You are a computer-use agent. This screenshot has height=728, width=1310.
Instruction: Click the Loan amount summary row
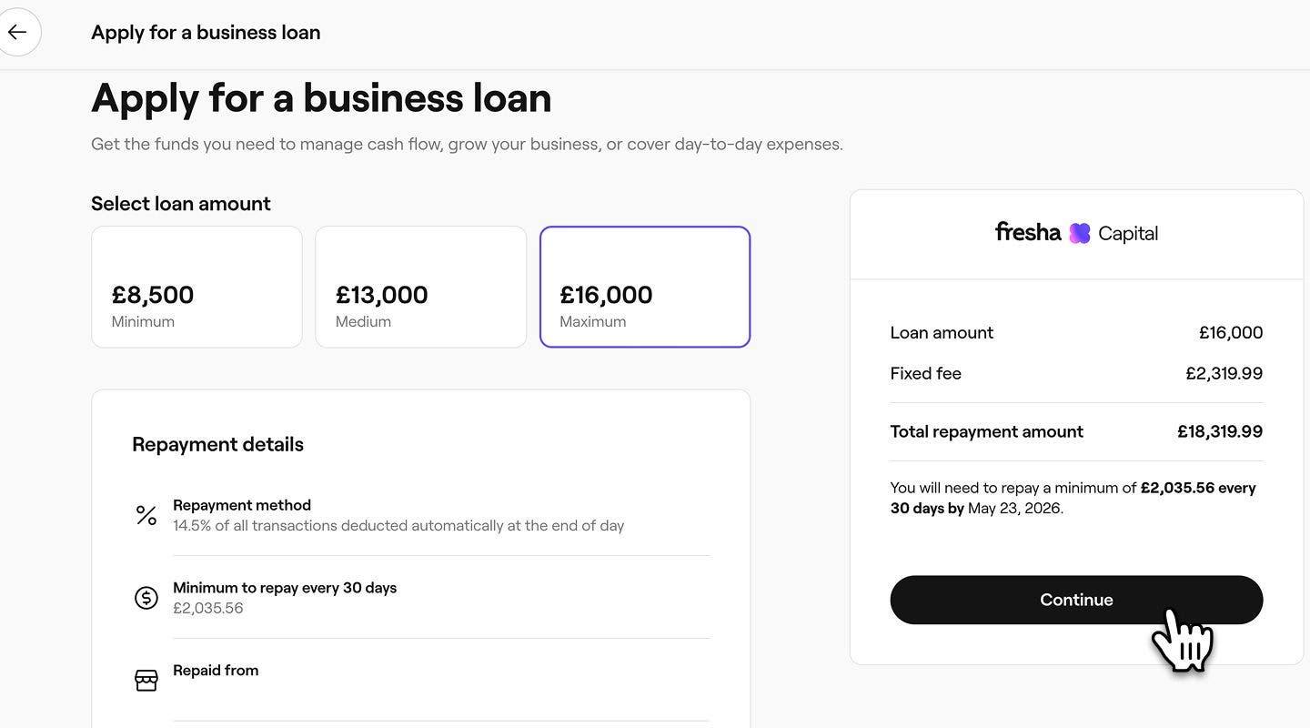pyautogui.click(x=1076, y=333)
